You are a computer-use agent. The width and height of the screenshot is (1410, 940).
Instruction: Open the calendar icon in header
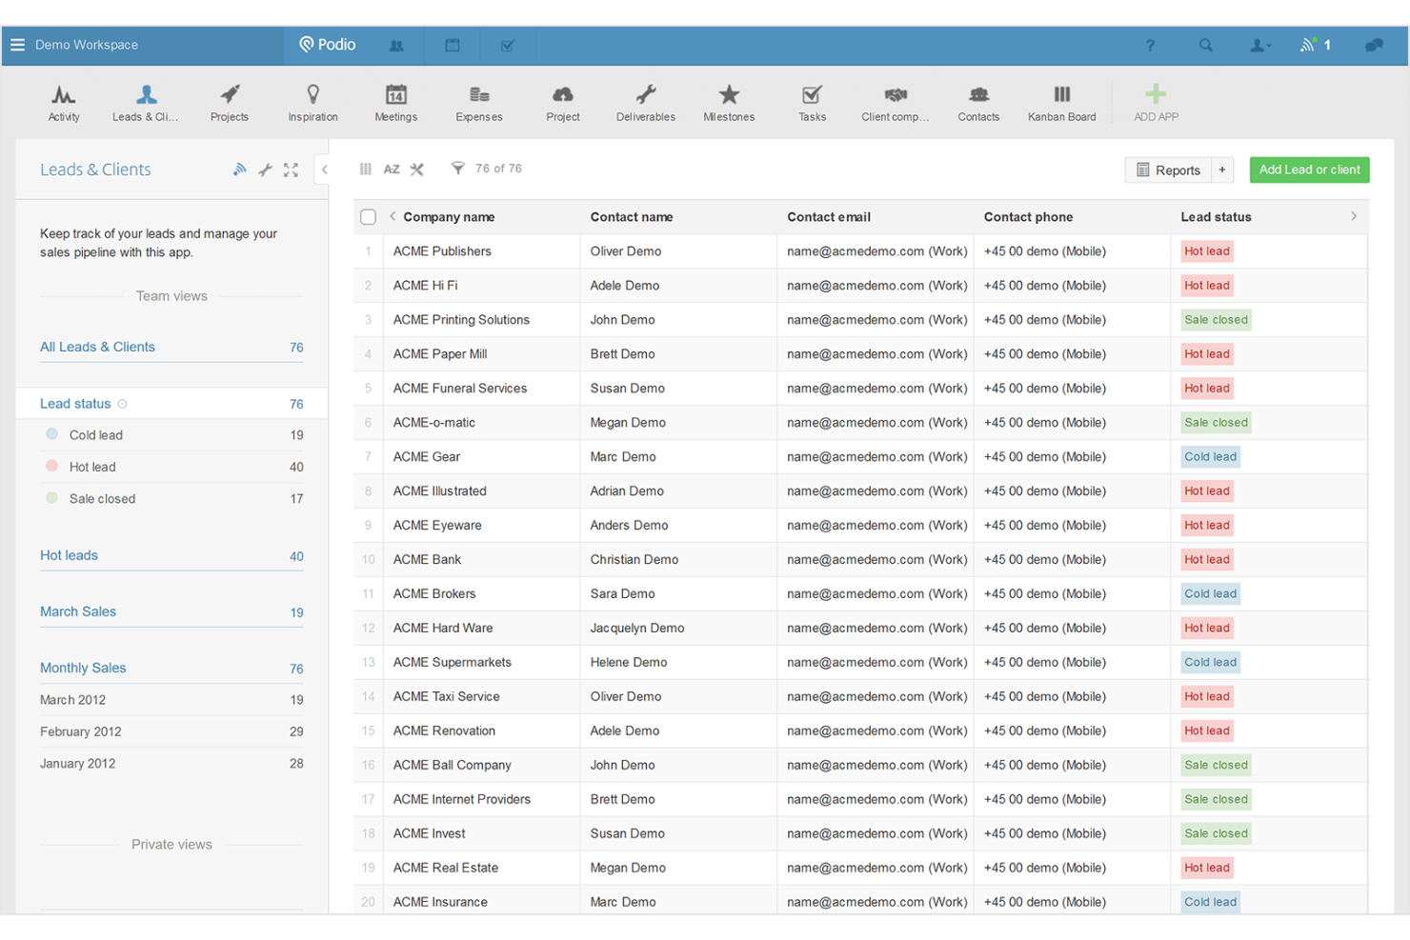pyautogui.click(x=452, y=45)
